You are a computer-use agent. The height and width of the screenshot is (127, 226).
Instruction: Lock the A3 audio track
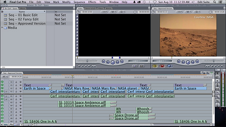(16, 102)
